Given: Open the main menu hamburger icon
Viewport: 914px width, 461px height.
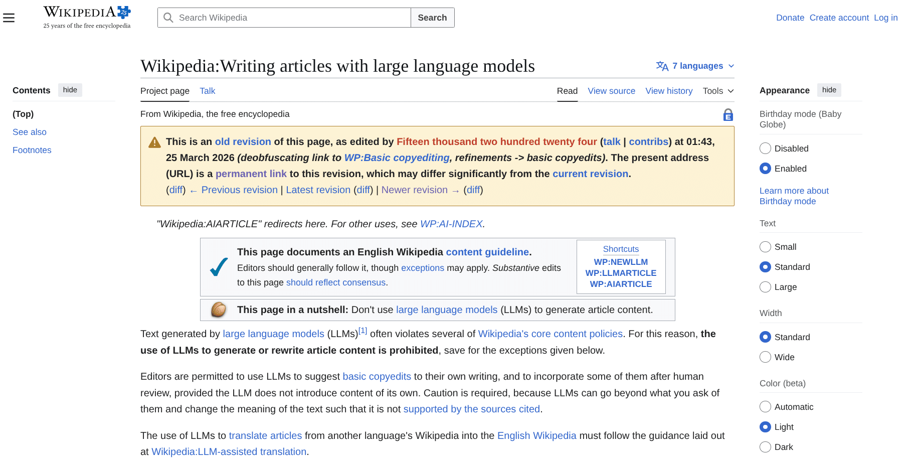Looking at the screenshot, I should [9, 17].
